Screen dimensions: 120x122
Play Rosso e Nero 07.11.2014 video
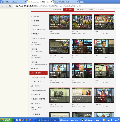pos(82,71)
